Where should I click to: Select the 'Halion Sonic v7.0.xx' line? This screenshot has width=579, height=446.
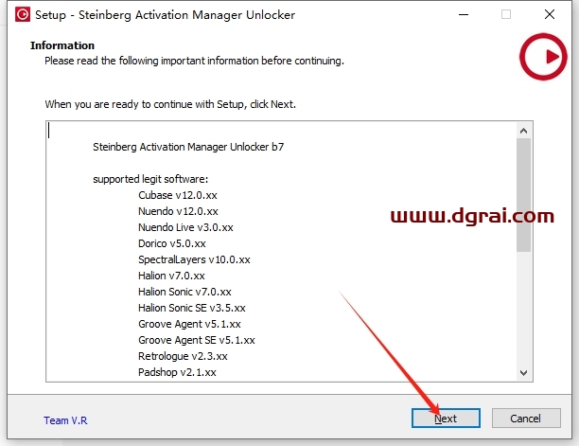(x=184, y=292)
